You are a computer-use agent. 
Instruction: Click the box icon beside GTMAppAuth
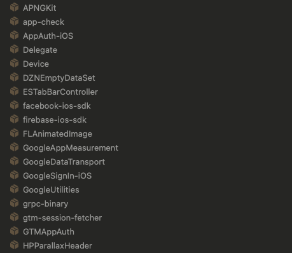(15, 231)
